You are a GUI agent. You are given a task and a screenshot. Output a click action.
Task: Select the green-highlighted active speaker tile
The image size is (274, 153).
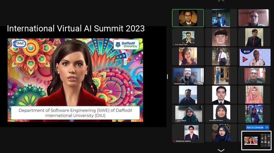(x=188, y=18)
